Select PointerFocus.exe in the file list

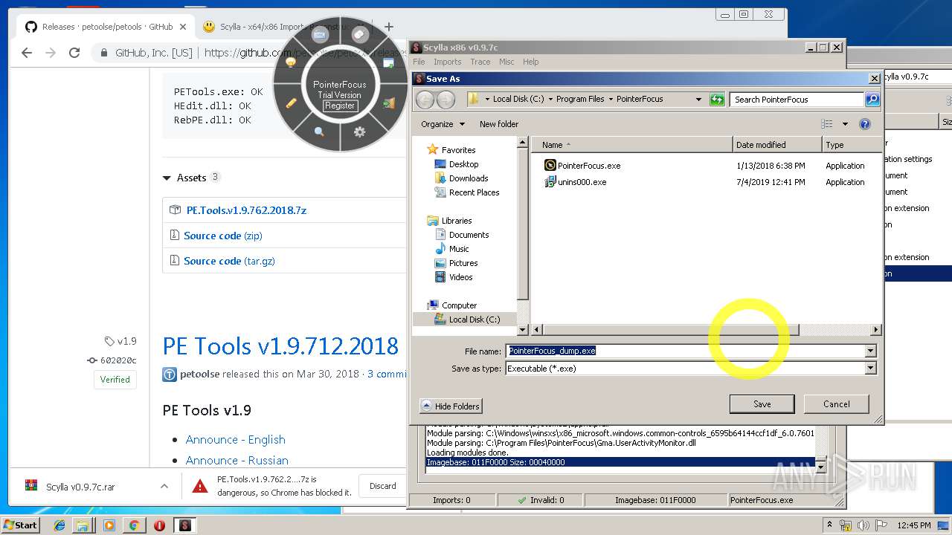589,166
